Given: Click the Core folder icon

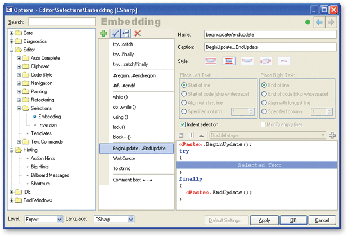Looking at the screenshot, I should [18, 33].
